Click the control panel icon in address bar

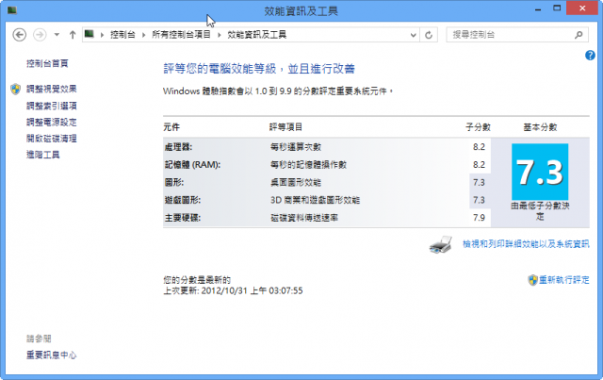coord(90,34)
